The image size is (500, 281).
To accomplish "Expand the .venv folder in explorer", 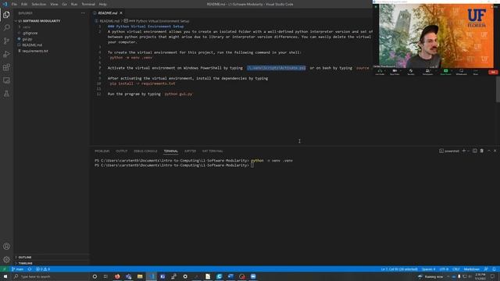I will pyautogui.click(x=27, y=27).
